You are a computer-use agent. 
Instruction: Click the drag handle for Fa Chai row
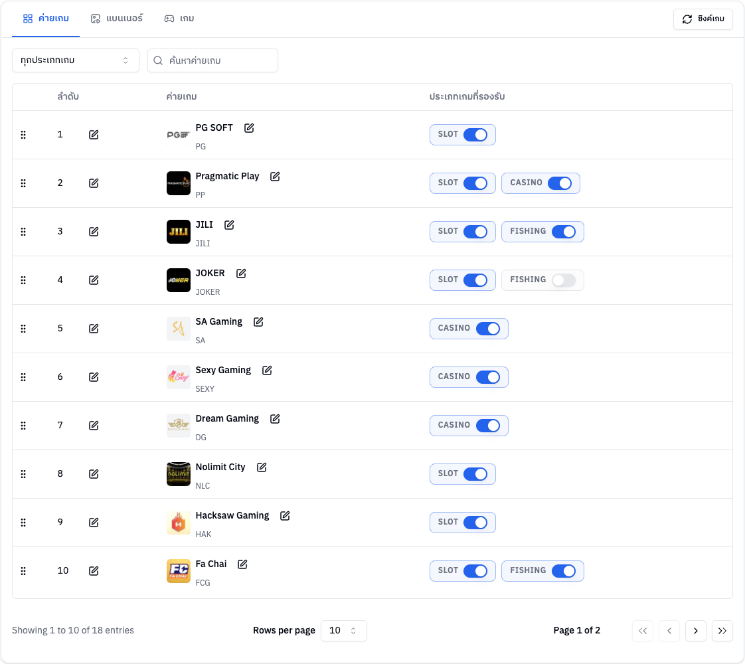[x=23, y=571]
